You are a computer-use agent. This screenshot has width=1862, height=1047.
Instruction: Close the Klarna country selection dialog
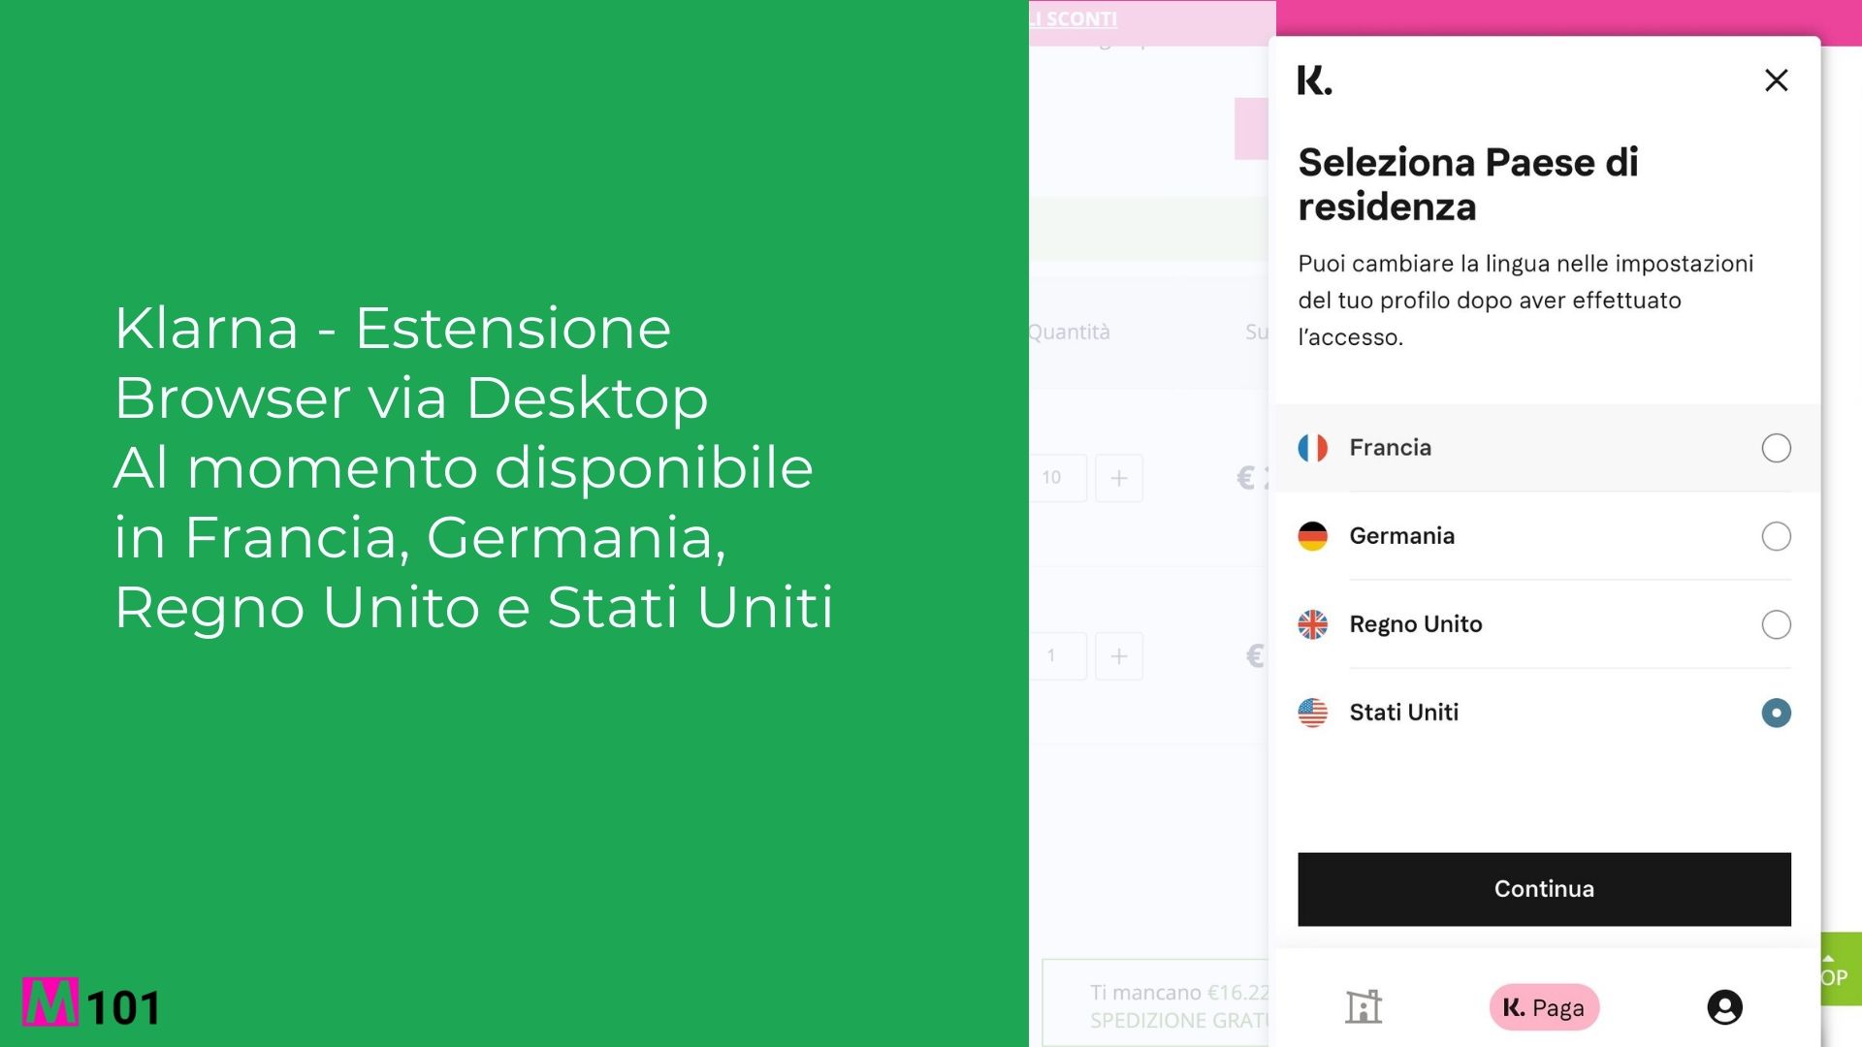click(x=1776, y=80)
